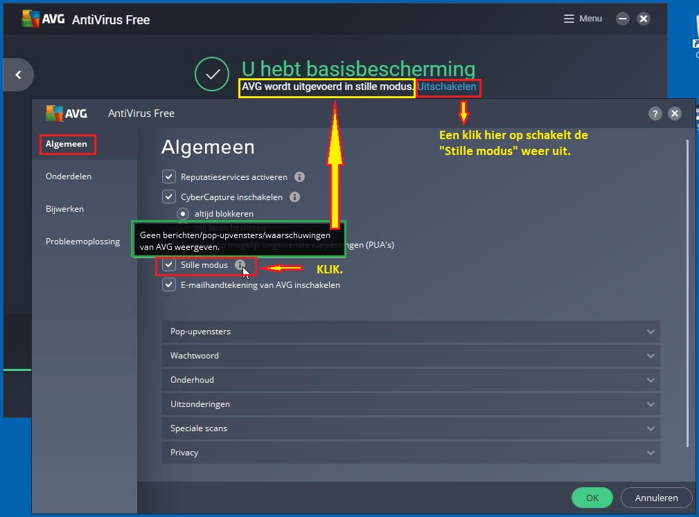
Task: Click the help question mark icon
Action: (655, 114)
